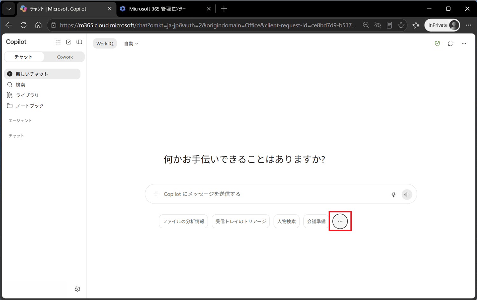Click the checkmark tasks icon beside Copilot
Image resolution: width=477 pixels, height=300 pixels.
tap(69, 42)
